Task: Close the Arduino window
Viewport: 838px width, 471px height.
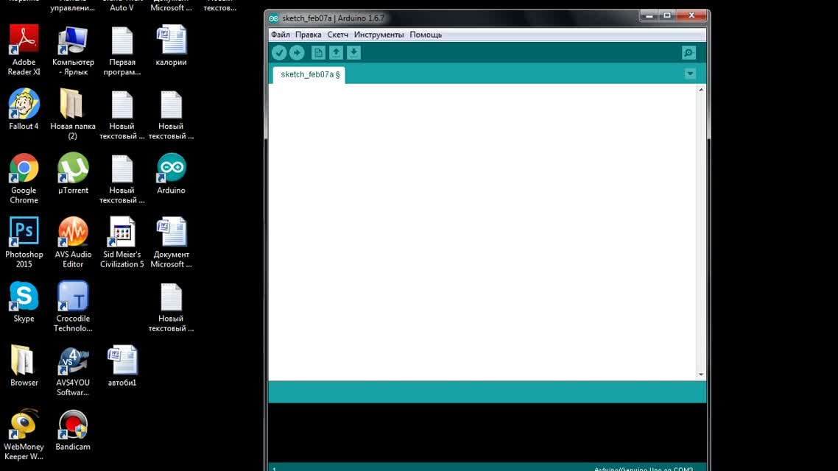Action: tap(691, 15)
